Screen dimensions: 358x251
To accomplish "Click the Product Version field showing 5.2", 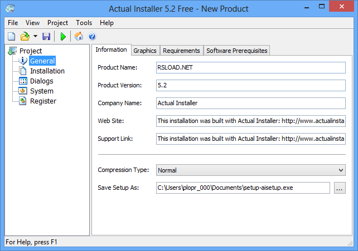I will coord(251,85).
